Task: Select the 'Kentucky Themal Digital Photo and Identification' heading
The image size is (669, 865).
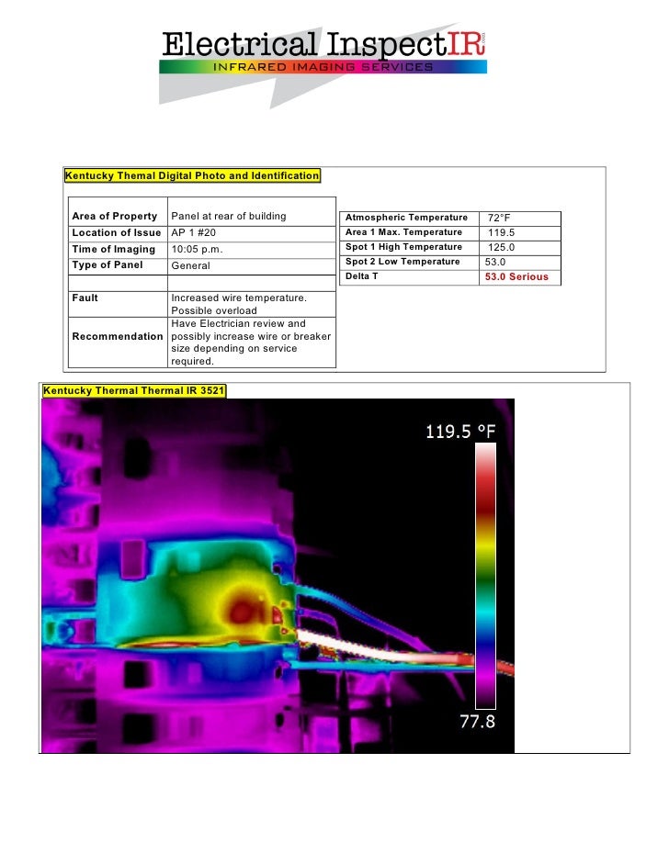Action: pos(192,176)
